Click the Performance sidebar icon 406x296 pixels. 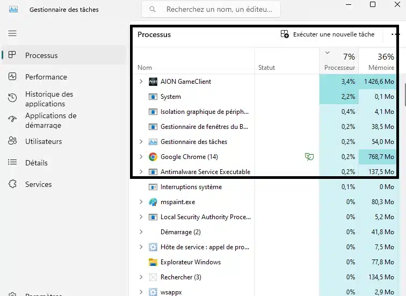(12, 77)
